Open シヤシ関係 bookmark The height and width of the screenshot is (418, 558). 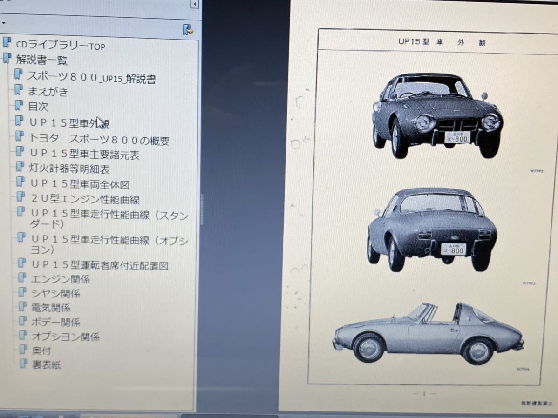56,293
